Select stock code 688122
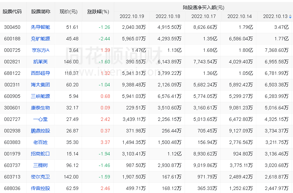 pos(12,73)
